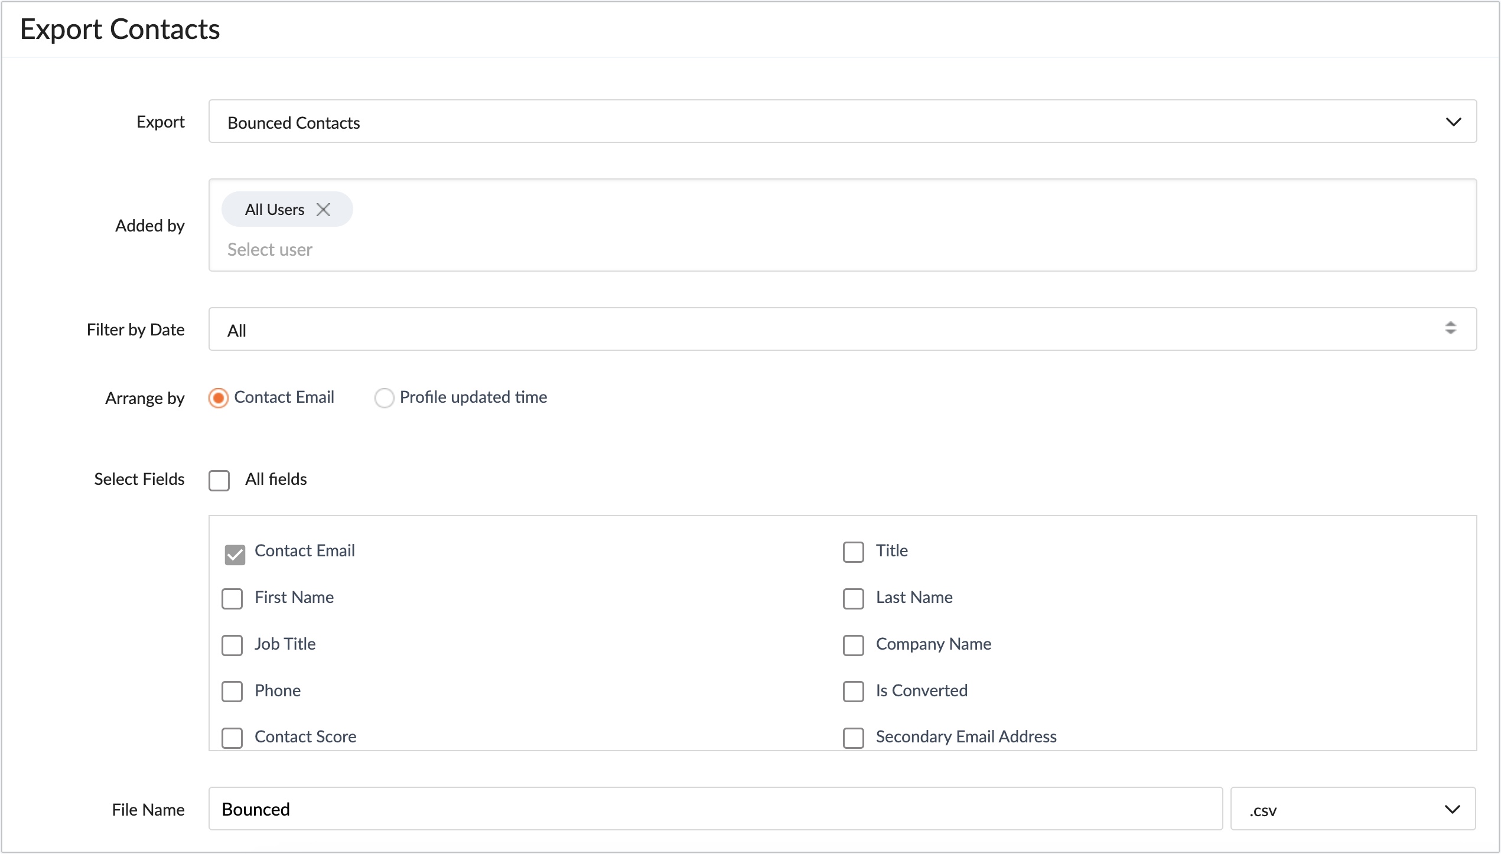Toggle the Is Converted checkbox

(852, 690)
